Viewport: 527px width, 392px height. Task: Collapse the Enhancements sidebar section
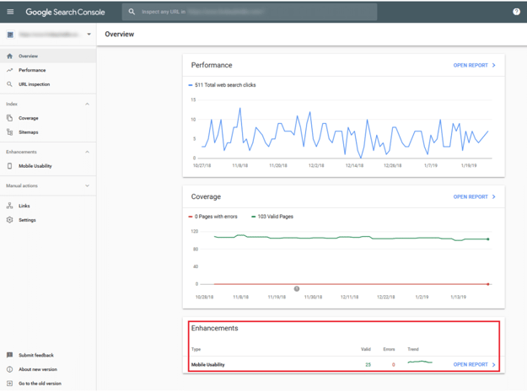coord(87,152)
